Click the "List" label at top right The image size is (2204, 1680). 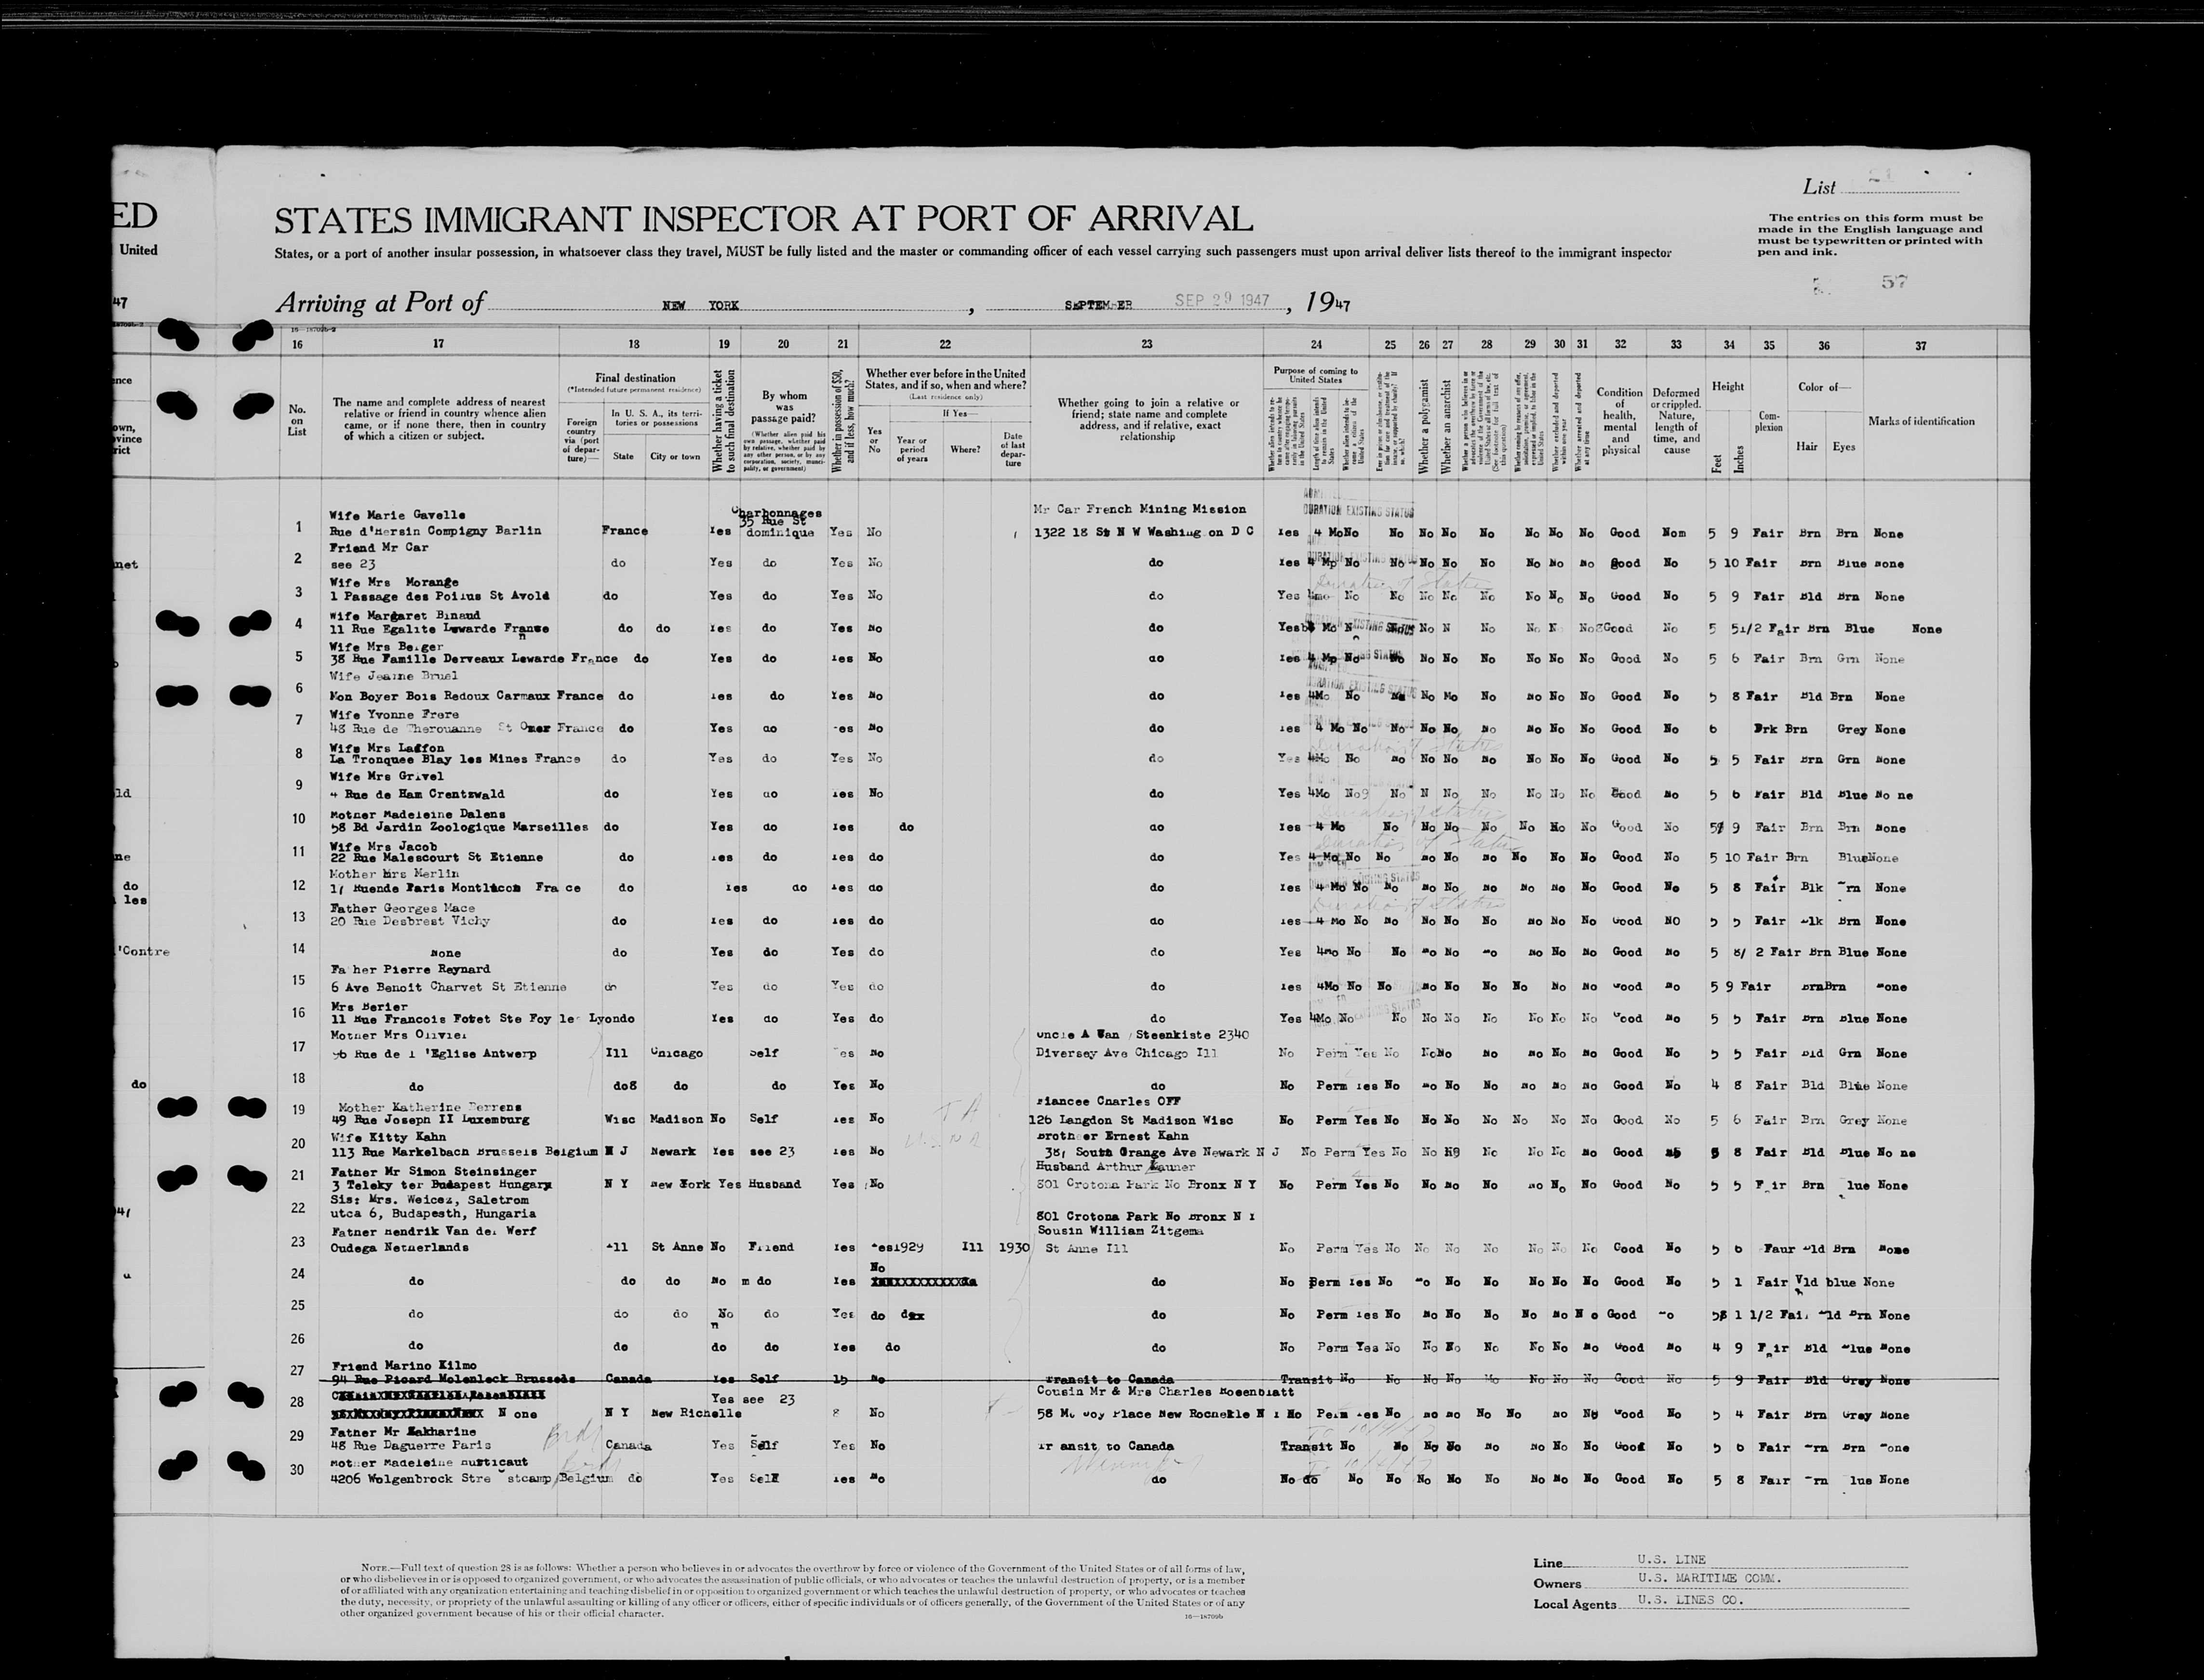[1819, 187]
